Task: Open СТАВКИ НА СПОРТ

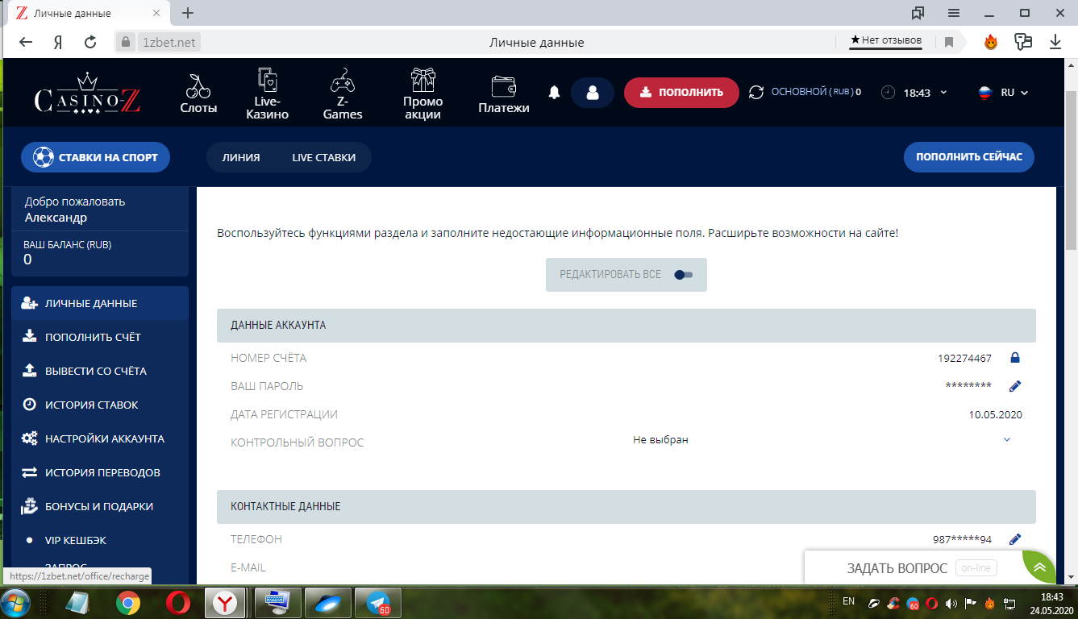Action: [x=95, y=157]
